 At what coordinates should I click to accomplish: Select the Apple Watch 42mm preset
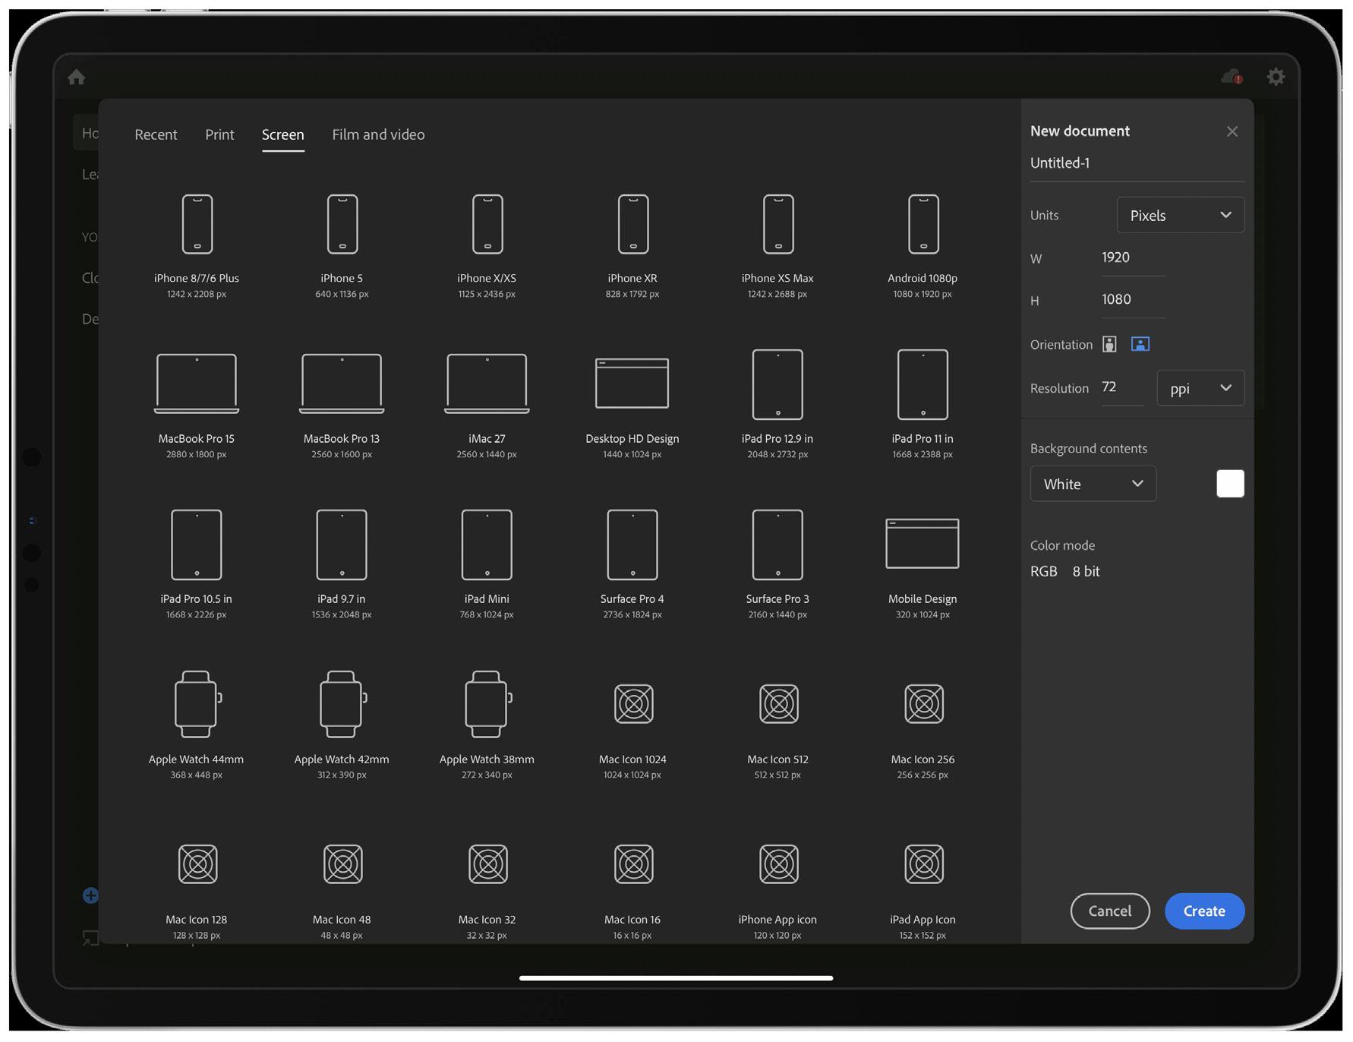pos(342,725)
